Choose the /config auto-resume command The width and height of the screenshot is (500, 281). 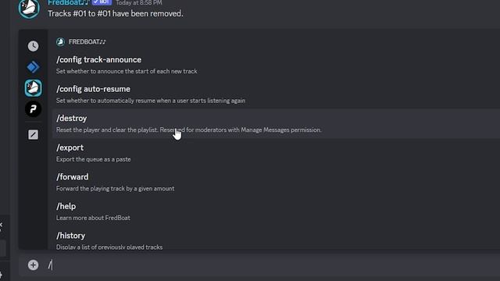click(x=276, y=94)
